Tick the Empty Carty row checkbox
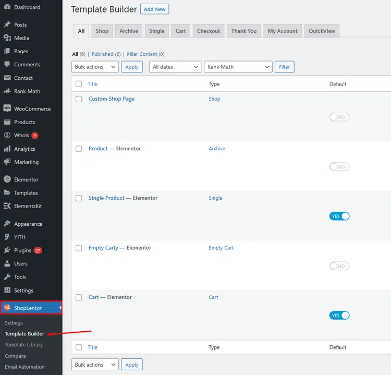Image resolution: width=391 pixels, height=375 pixels. pyautogui.click(x=79, y=248)
